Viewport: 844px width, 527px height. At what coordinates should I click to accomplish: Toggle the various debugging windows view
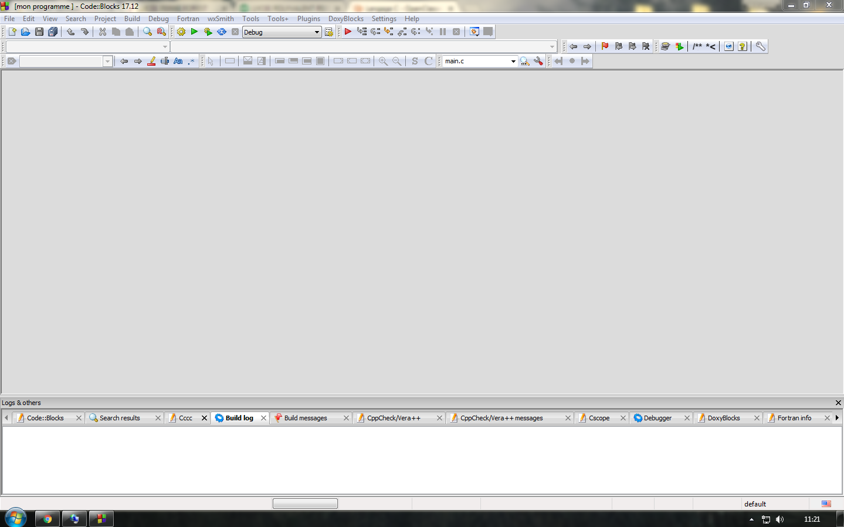click(473, 32)
